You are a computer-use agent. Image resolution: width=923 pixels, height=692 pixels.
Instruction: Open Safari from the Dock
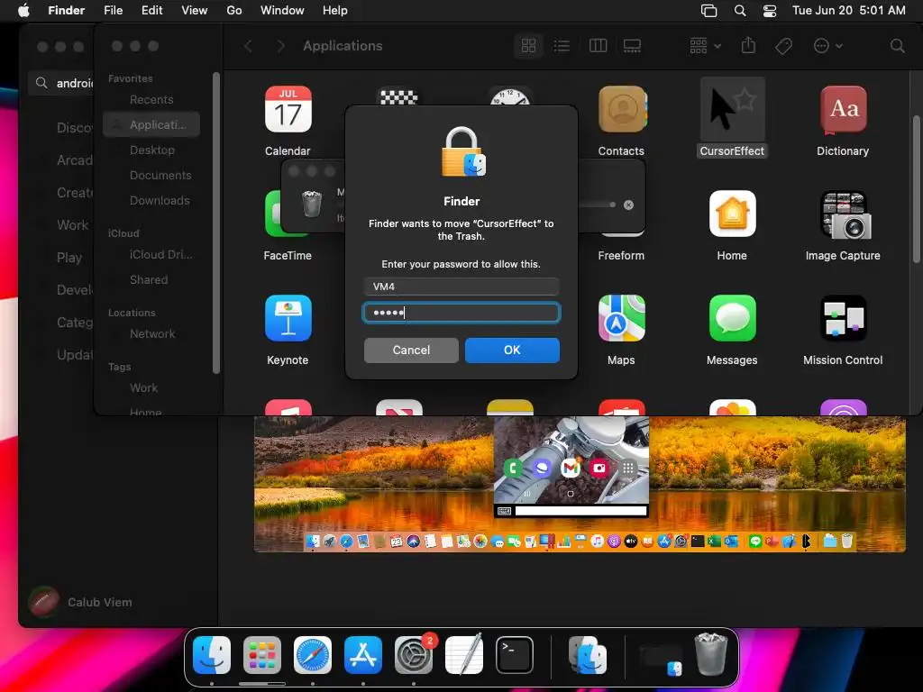313,655
